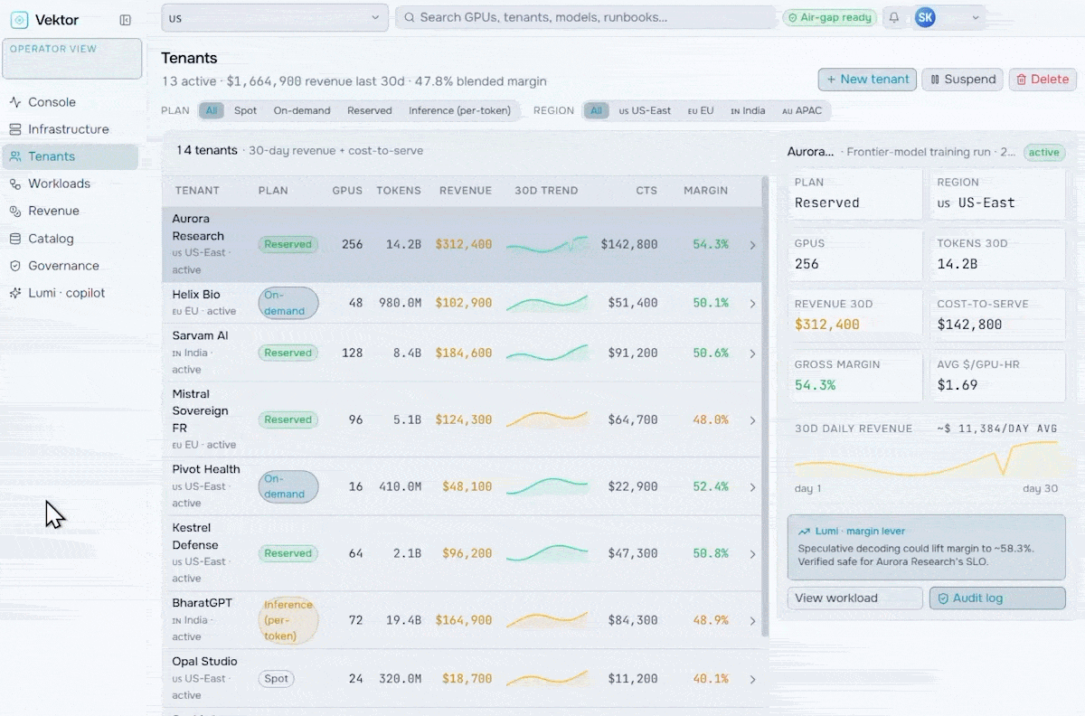Sort by the REVENUE column header
1085x716 pixels.
466,191
